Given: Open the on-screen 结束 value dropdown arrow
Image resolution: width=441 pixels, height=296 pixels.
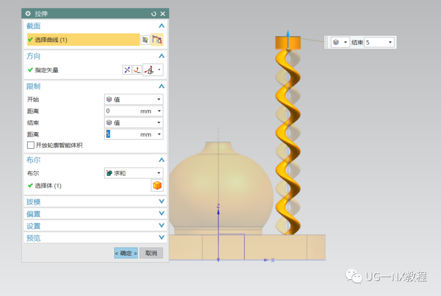Looking at the screenshot, I should click(x=390, y=42).
